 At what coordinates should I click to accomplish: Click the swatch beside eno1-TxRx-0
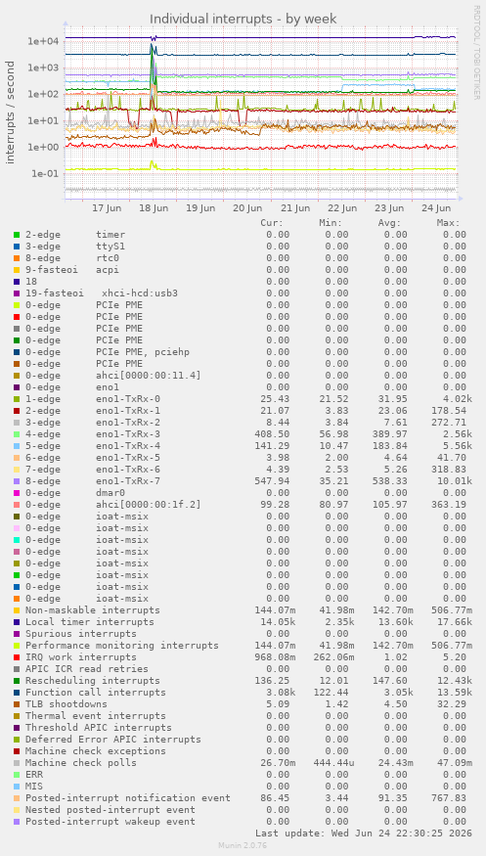click(x=17, y=398)
